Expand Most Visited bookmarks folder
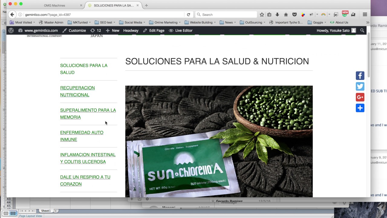387x218 pixels. pos(23,22)
